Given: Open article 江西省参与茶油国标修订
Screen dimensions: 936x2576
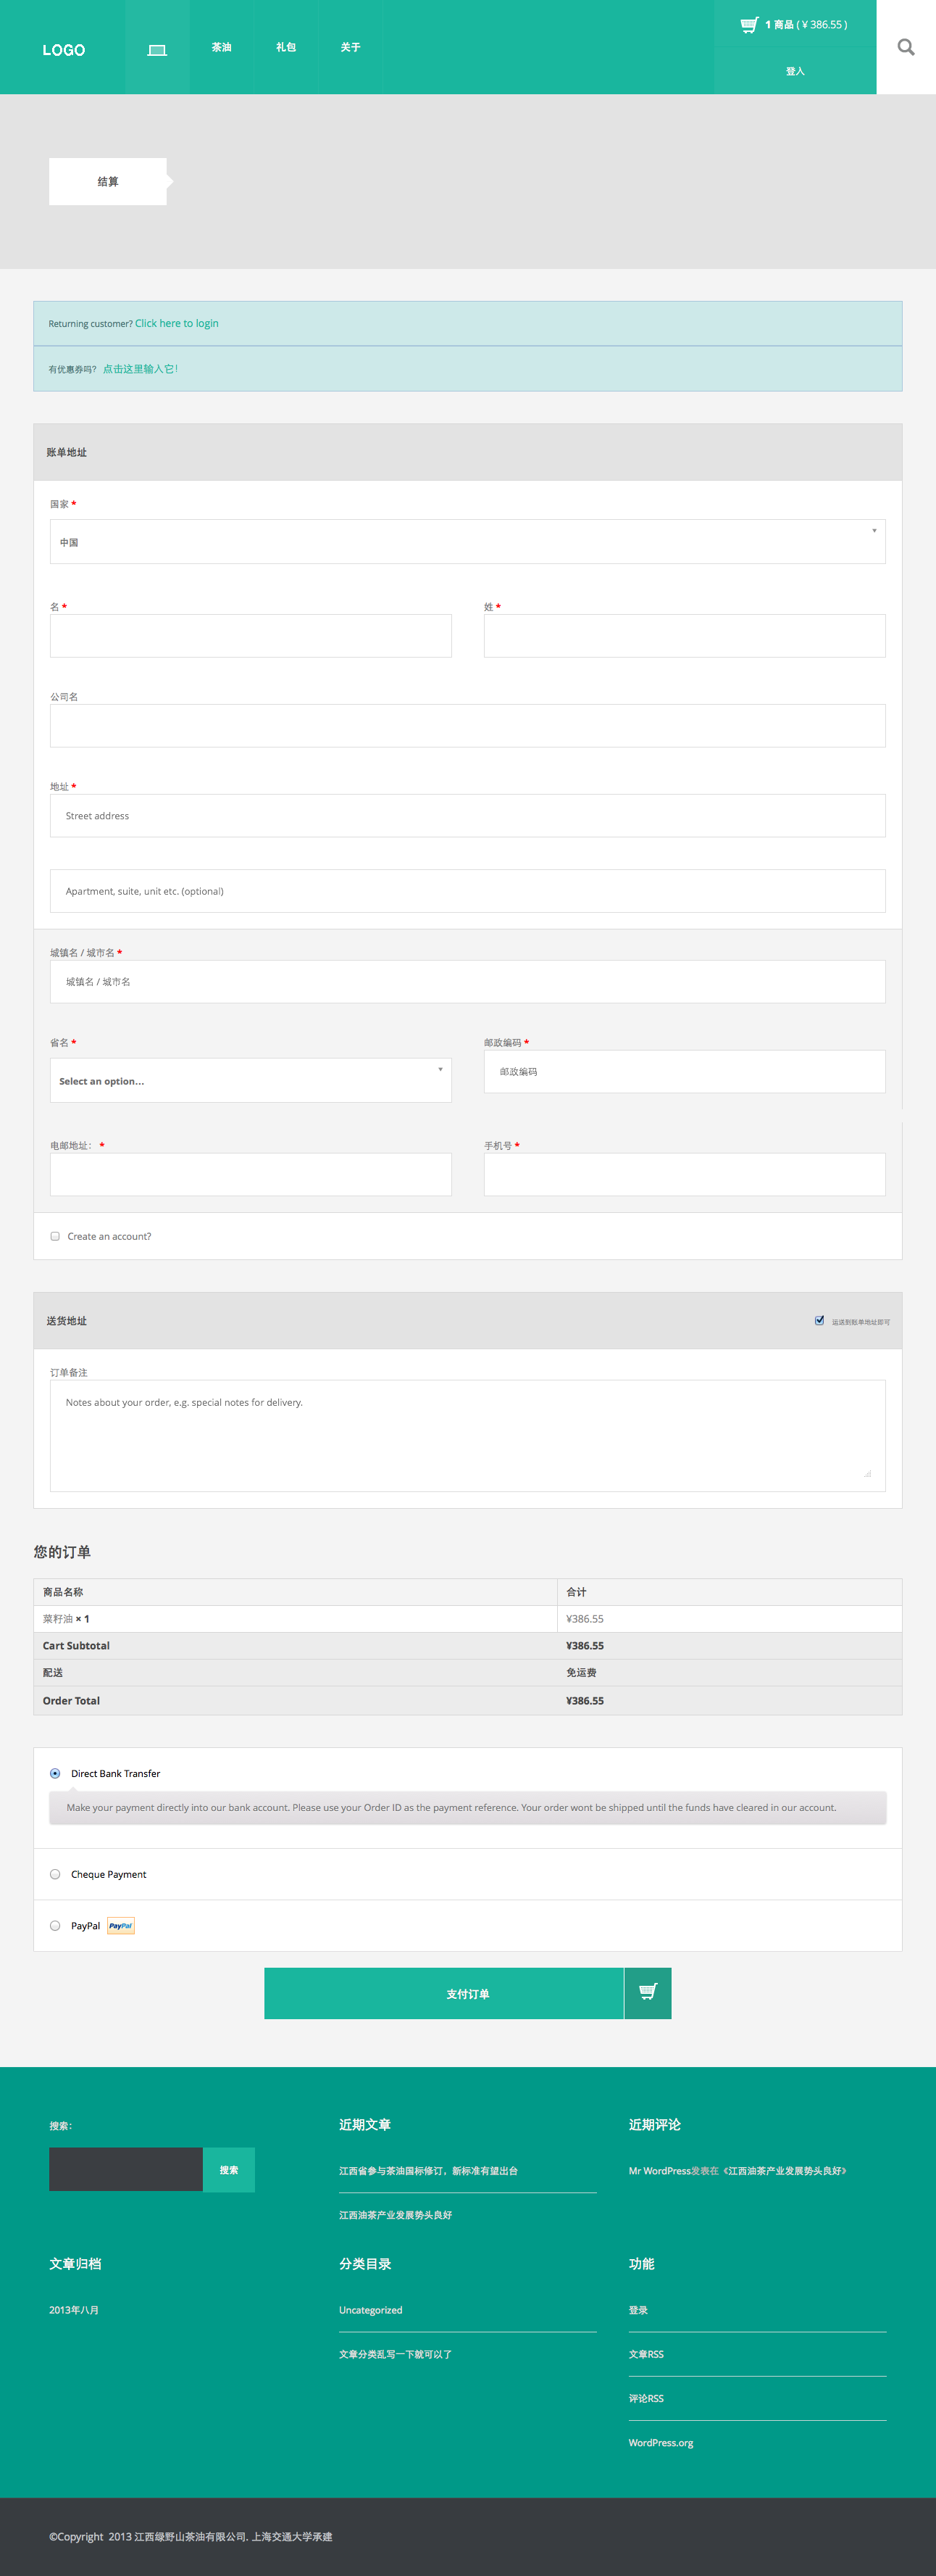Looking at the screenshot, I should pyautogui.click(x=427, y=2171).
